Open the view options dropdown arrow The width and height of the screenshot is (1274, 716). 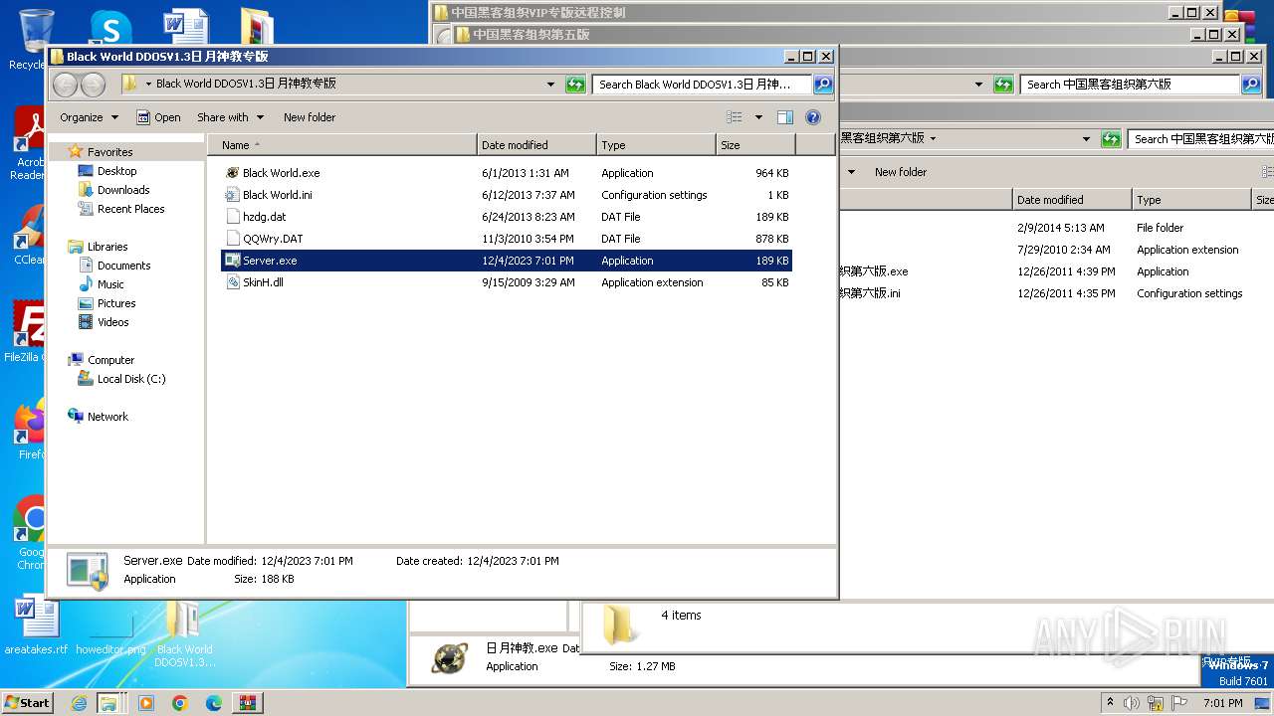[x=758, y=117]
